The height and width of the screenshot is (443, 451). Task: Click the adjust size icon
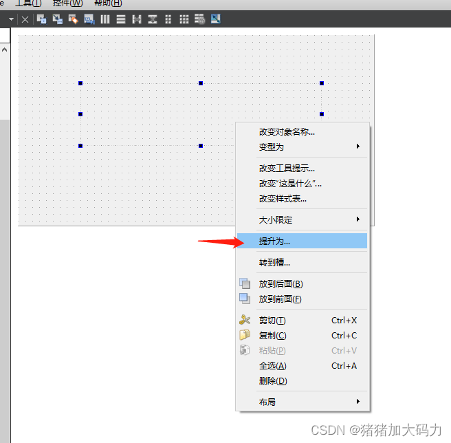[x=216, y=19]
